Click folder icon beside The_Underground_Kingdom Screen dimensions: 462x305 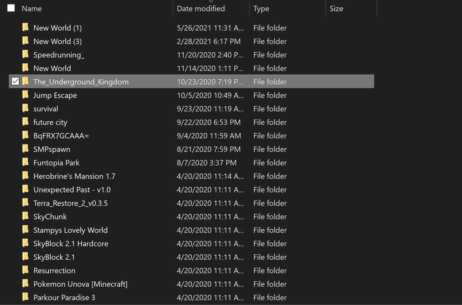pyautogui.click(x=25, y=81)
